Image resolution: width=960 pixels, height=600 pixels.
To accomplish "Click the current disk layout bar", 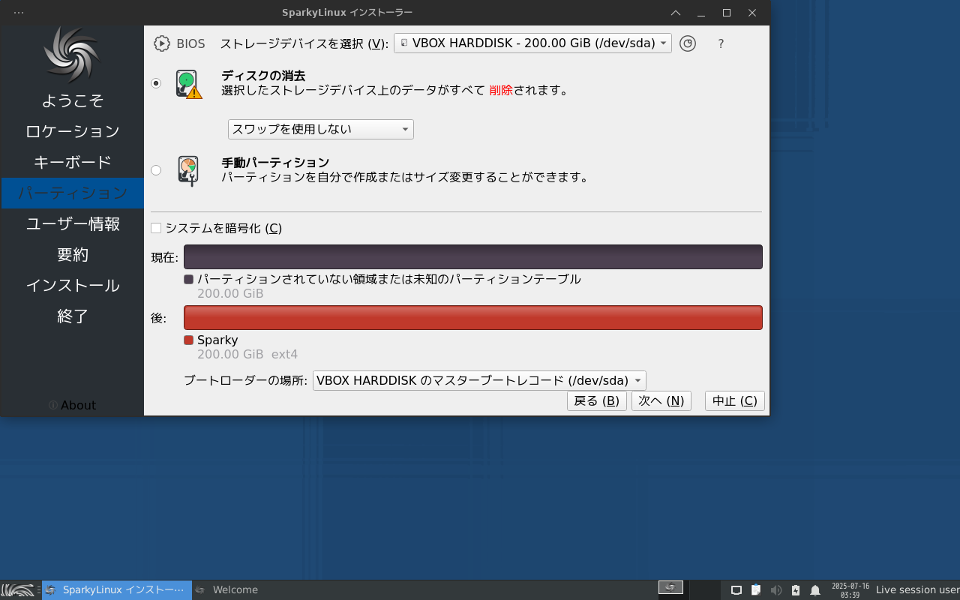I will tap(473, 256).
